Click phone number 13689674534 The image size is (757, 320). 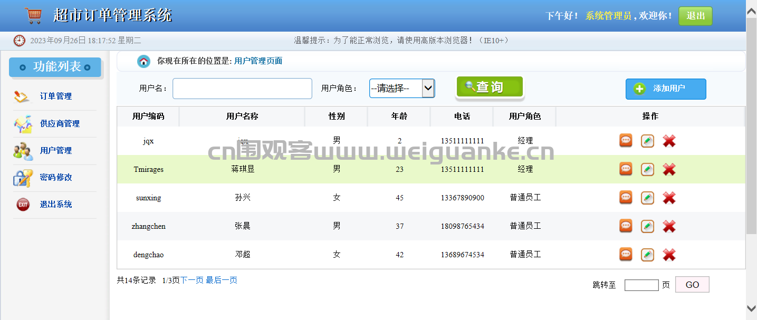(463, 255)
